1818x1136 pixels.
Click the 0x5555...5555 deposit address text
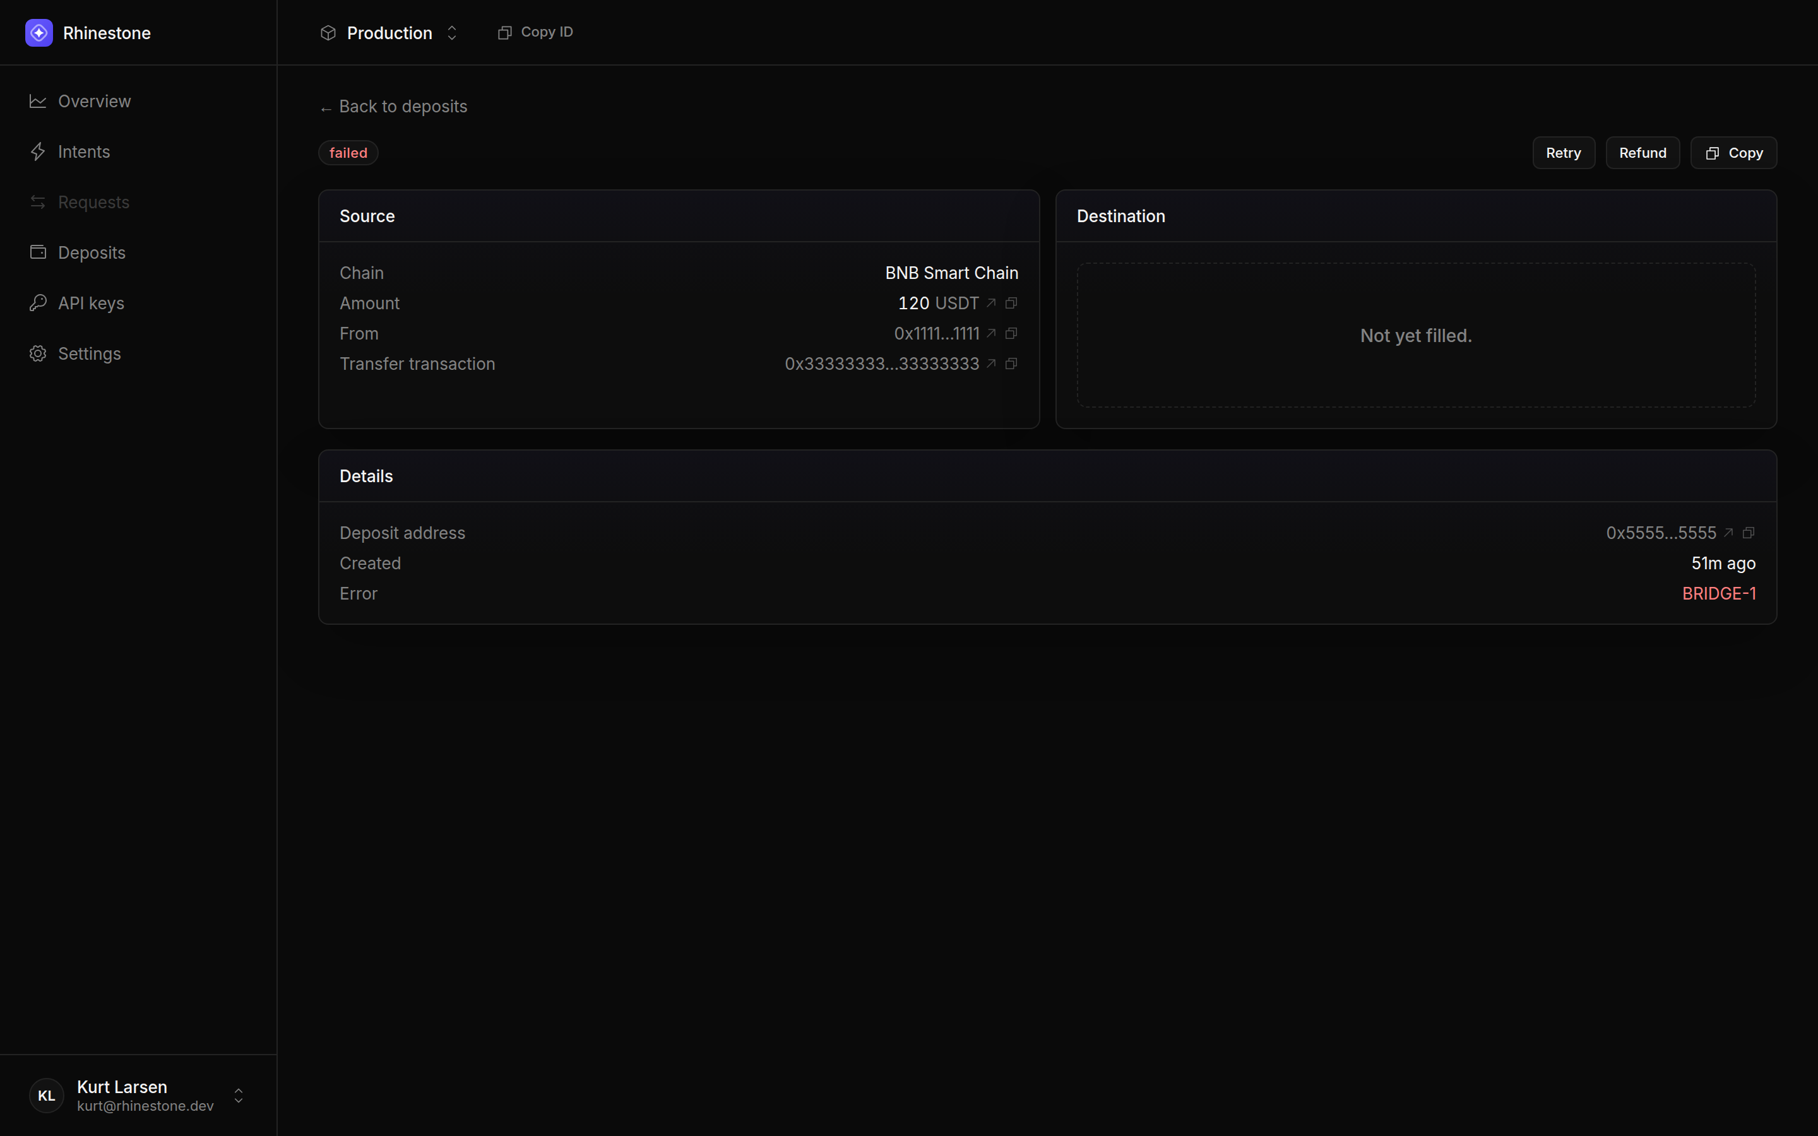point(1661,533)
